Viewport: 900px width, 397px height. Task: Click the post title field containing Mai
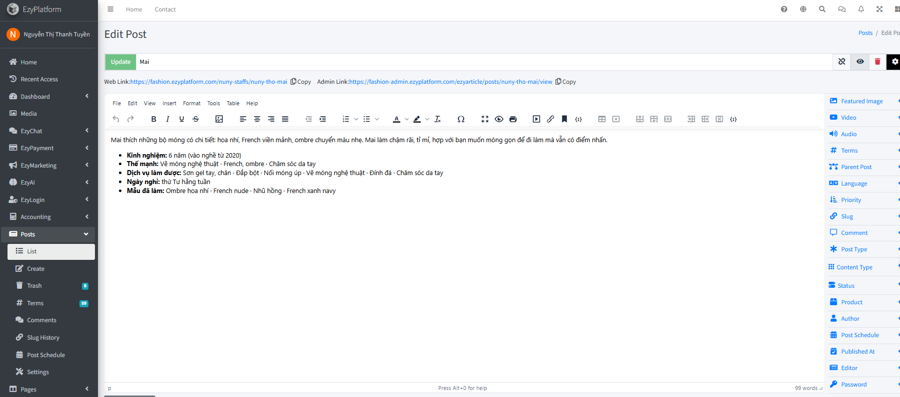(484, 62)
